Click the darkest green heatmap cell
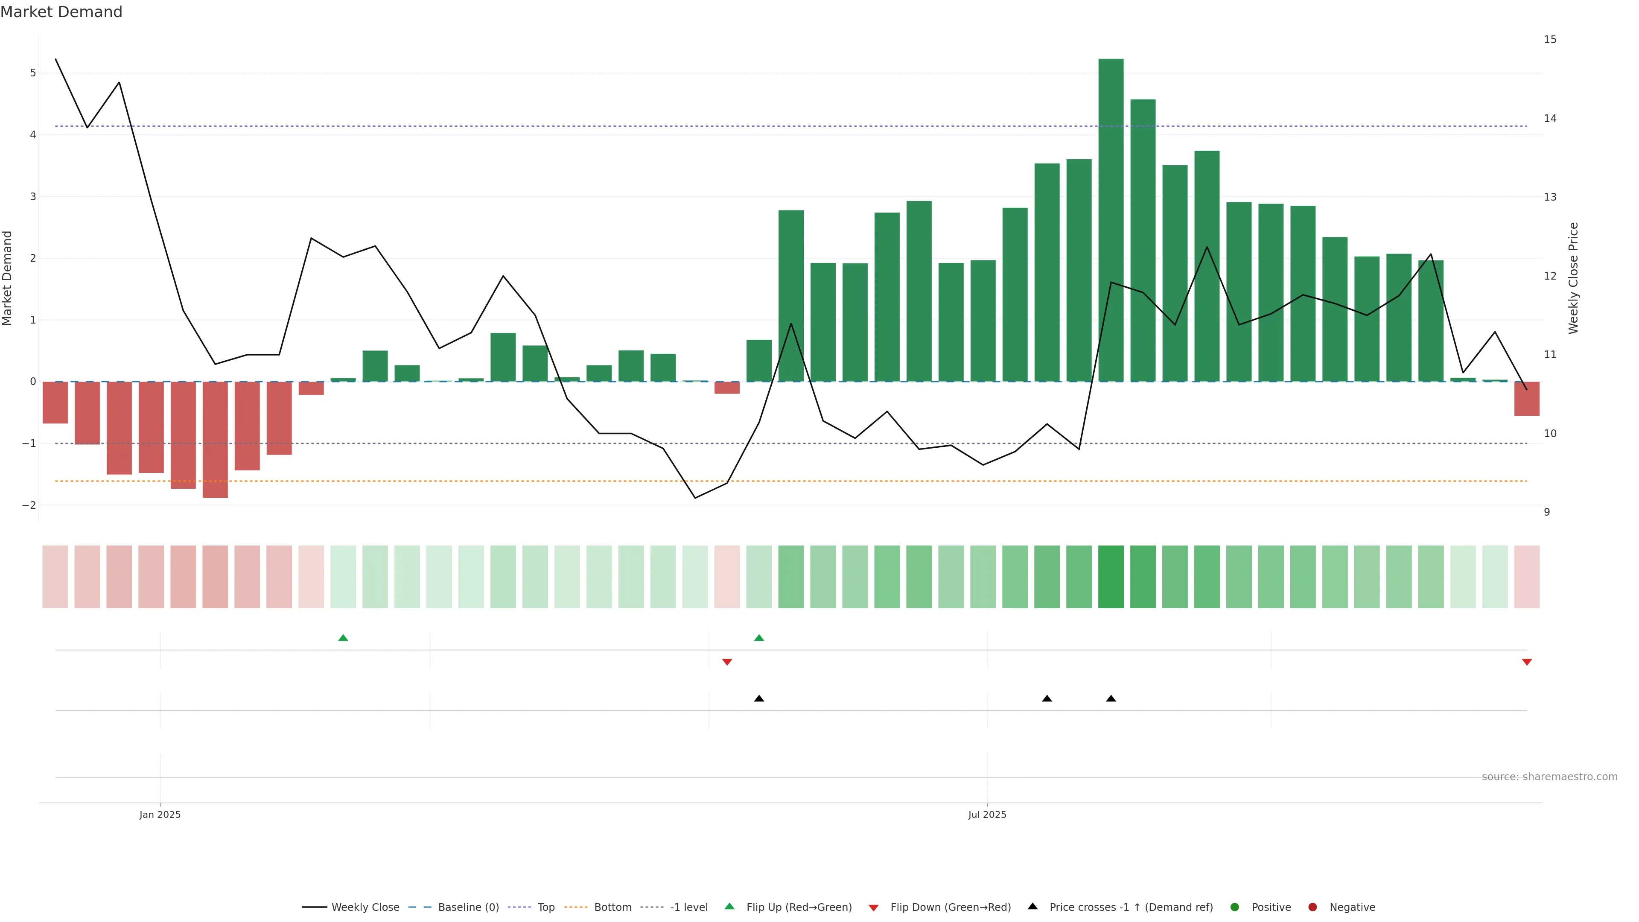 click(x=1110, y=577)
